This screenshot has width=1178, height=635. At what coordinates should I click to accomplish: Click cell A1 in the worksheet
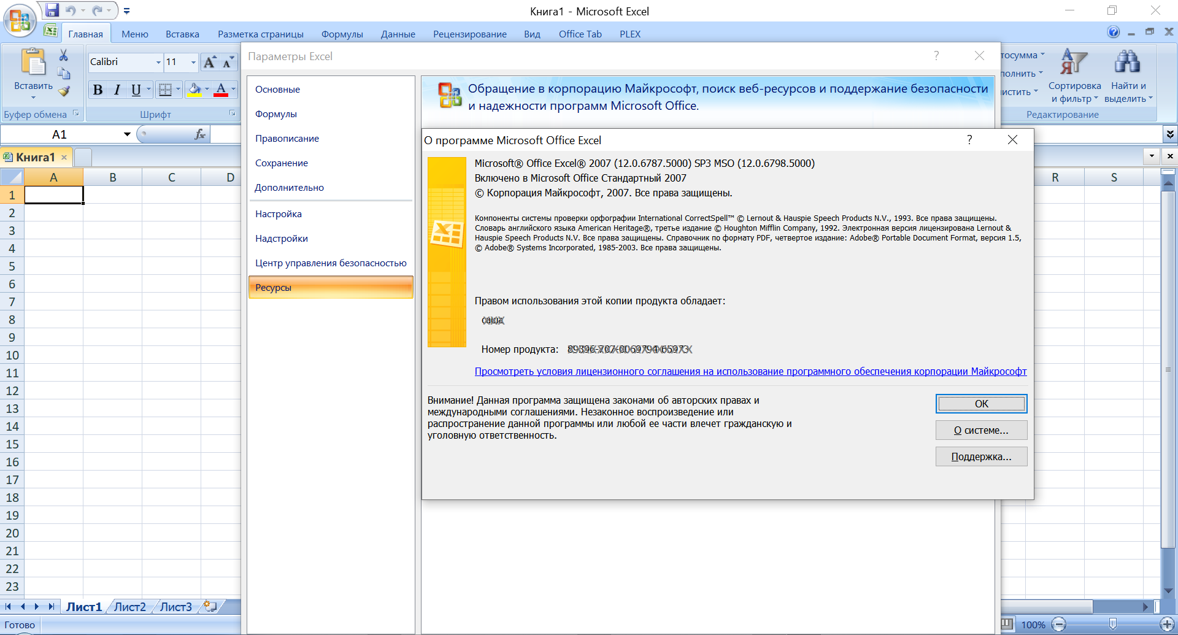pos(54,195)
